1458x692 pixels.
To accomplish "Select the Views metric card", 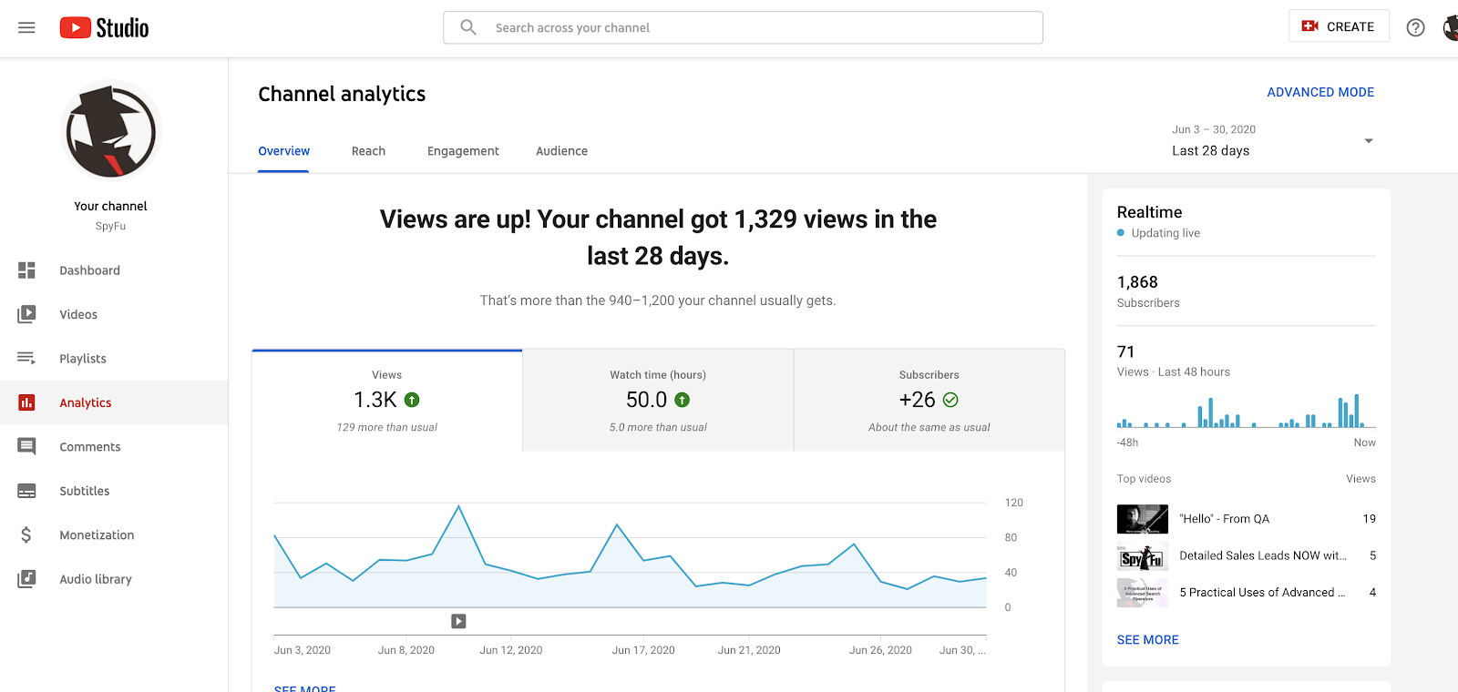I will tap(387, 401).
